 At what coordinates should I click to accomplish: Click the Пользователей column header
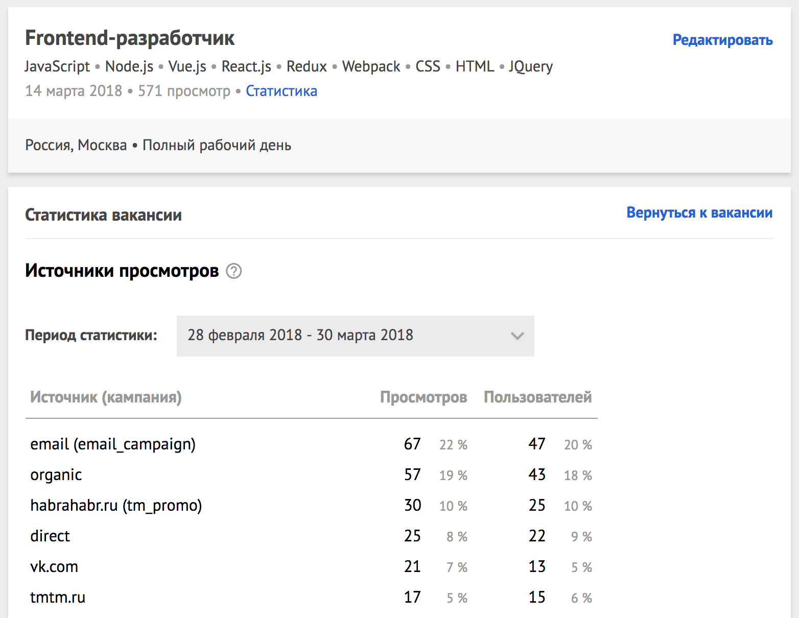pyautogui.click(x=537, y=397)
